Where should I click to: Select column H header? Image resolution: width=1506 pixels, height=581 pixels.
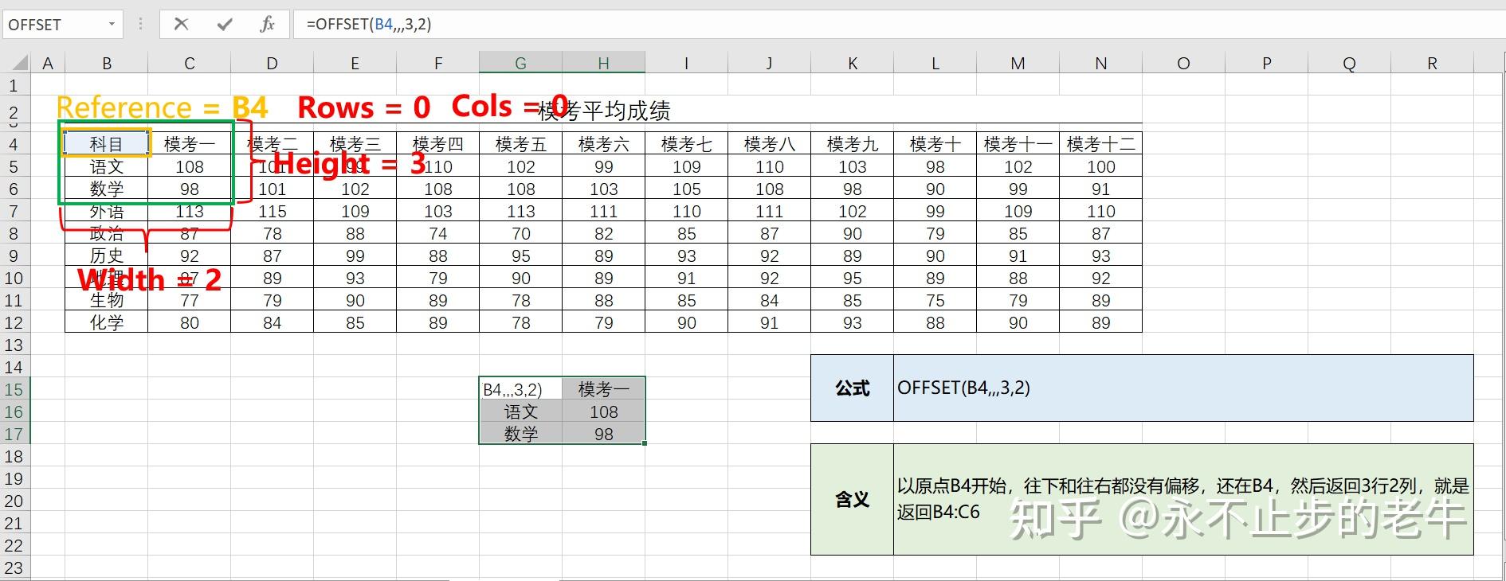click(x=603, y=63)
